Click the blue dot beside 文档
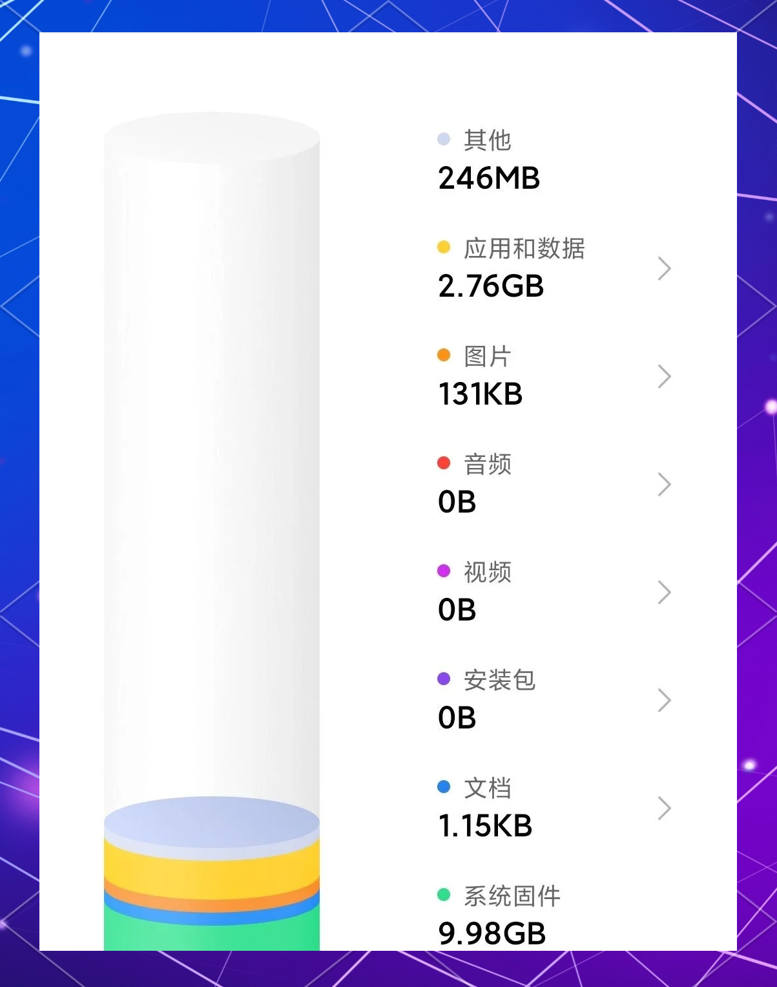The image size is (777, 987). 444,787
